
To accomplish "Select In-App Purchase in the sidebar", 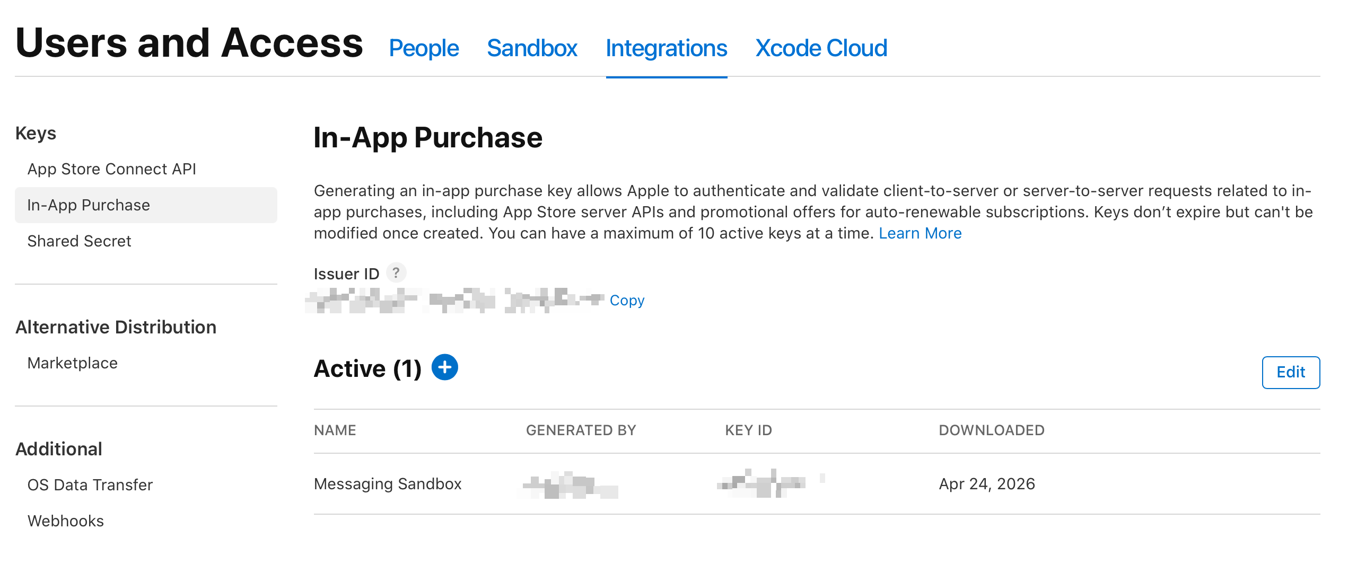I will (89, 205).
